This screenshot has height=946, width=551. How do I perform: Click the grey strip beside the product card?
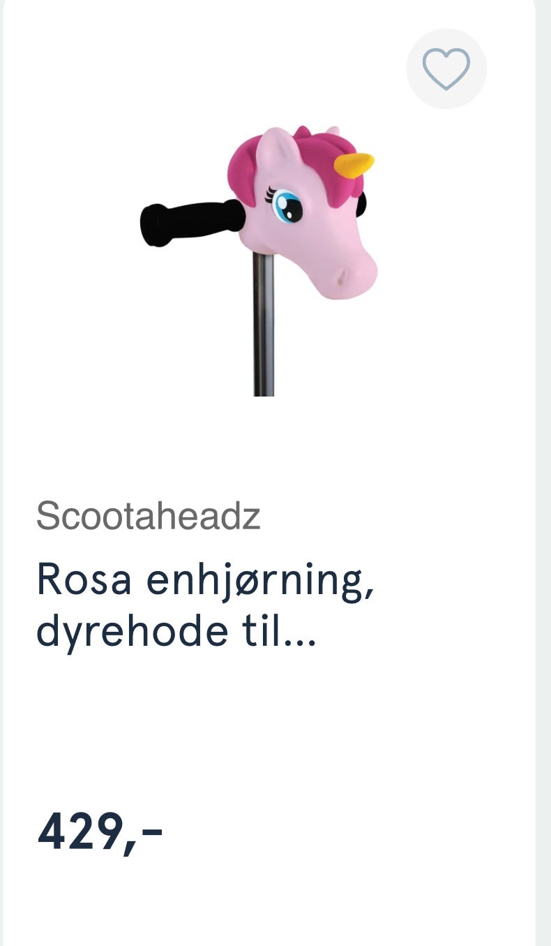543,473
